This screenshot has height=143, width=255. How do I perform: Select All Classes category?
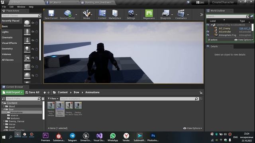point(8,60)
